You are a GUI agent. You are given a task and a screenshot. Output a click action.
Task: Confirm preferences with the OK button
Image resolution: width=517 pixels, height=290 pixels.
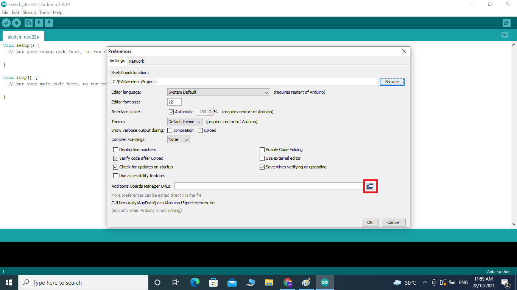(x=370, y=222)
